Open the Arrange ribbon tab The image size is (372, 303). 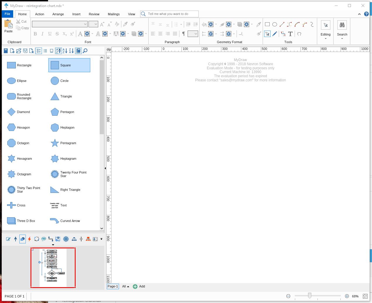click(x=58, y=14)
